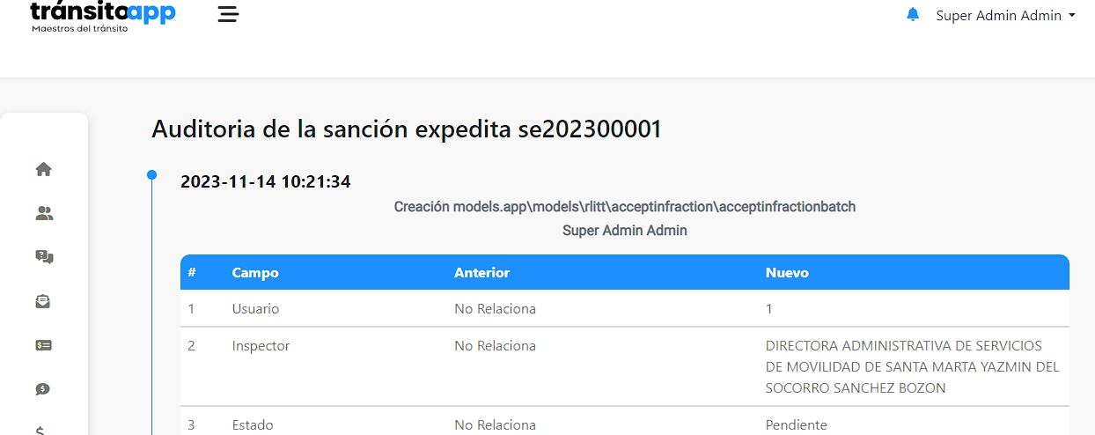This screenshot has width=1095, height=435.
Task: Open the question chat bubbles sidebar icon
Action: (43, 257)
